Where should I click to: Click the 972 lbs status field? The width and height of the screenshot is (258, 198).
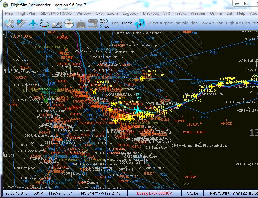[x=193, y=193]
